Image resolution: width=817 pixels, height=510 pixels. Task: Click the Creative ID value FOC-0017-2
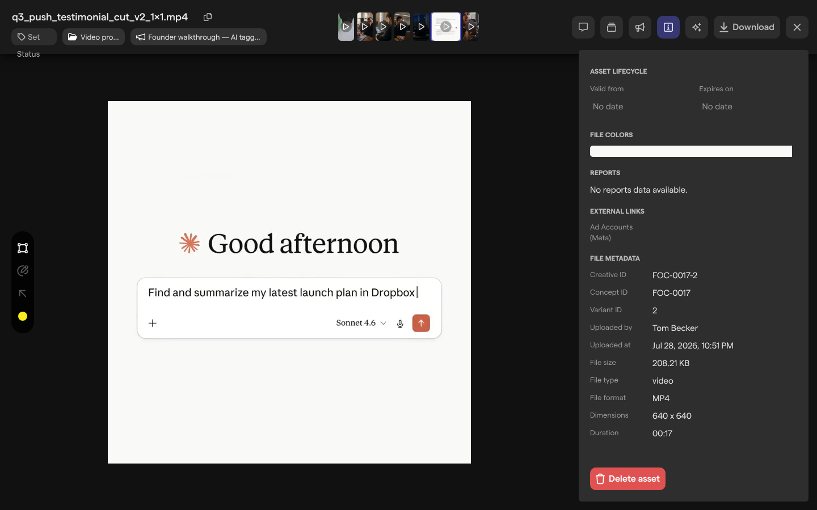[675, 275]
